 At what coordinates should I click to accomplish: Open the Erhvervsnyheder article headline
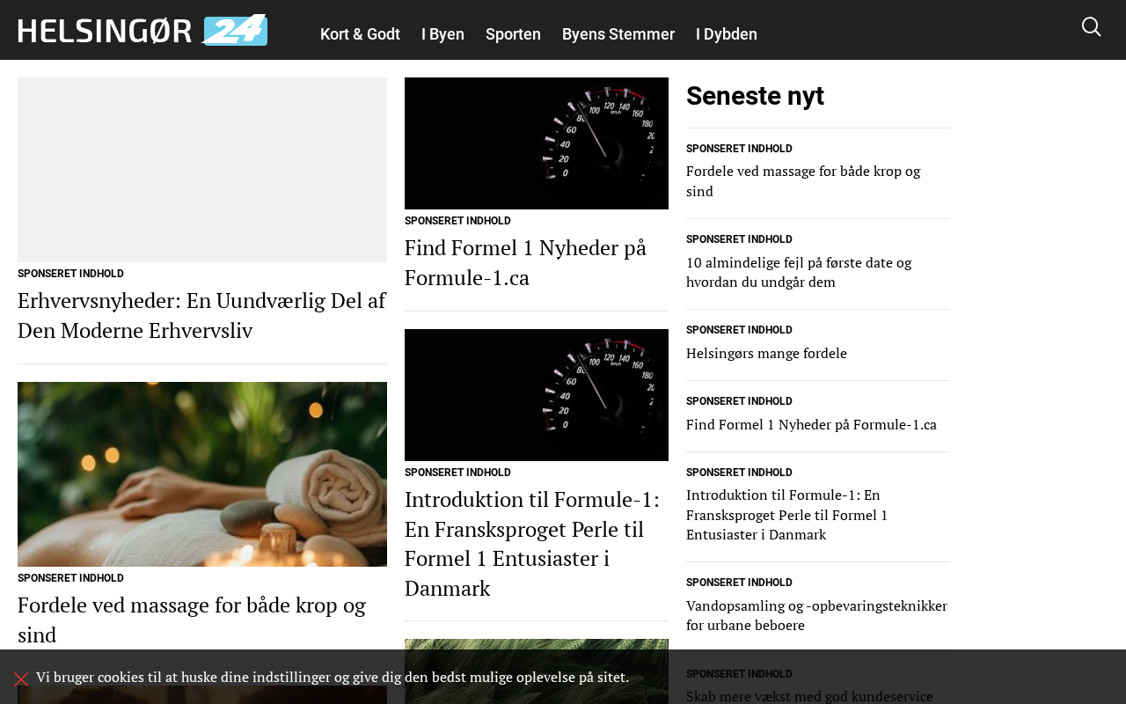201,316
